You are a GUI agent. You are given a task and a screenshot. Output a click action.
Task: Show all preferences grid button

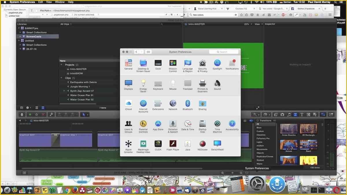148,52
